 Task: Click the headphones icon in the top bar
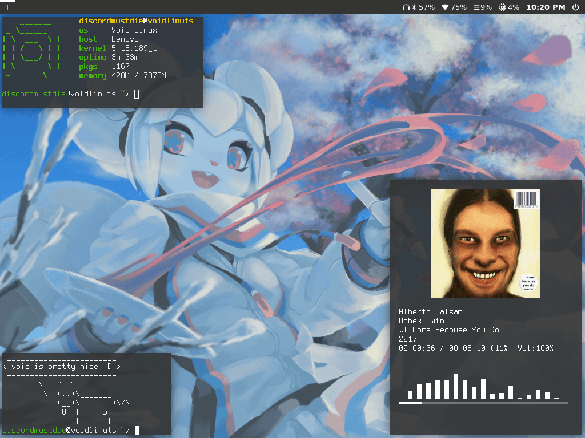pyautogui.click(x=406, y=7)
